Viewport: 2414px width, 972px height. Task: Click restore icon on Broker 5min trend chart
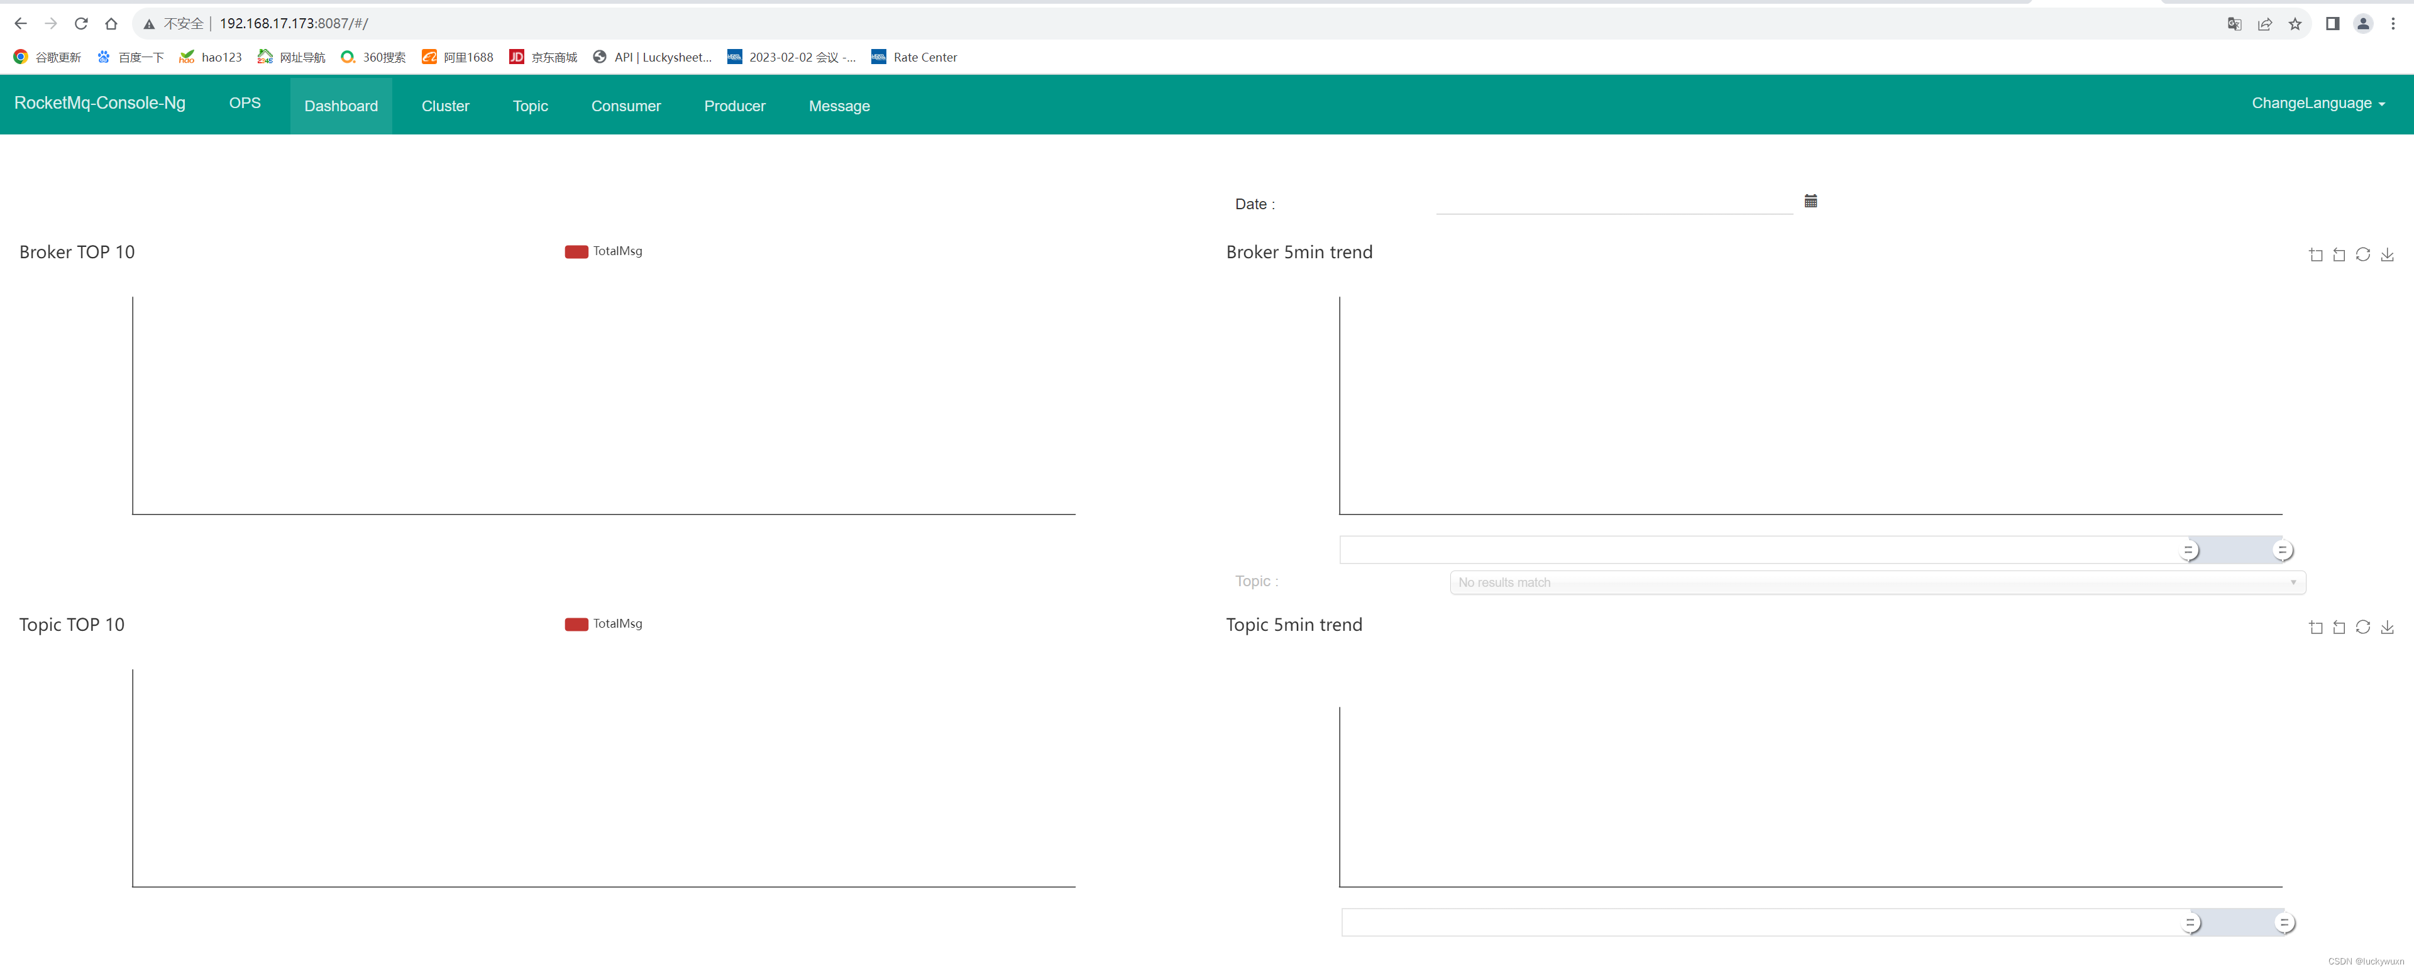pos(2362,254)
